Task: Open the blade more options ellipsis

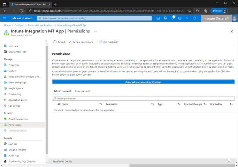Action: [95, 31]
